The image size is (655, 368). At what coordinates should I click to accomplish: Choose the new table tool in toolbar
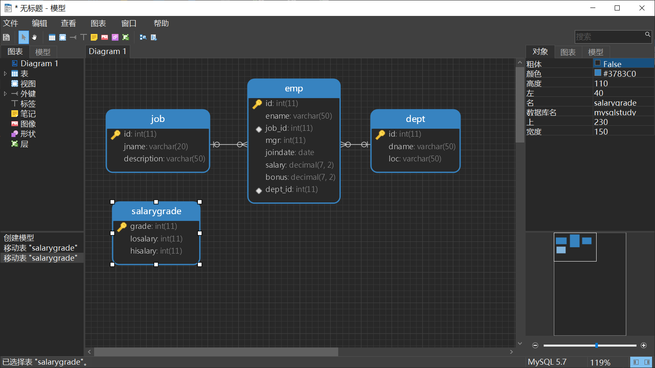(x=52, y=37)
